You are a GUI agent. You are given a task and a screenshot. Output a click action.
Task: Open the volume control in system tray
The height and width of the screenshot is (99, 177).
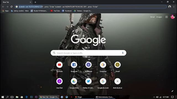[x=157, y=97]
